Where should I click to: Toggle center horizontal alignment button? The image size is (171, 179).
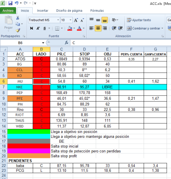98,28
